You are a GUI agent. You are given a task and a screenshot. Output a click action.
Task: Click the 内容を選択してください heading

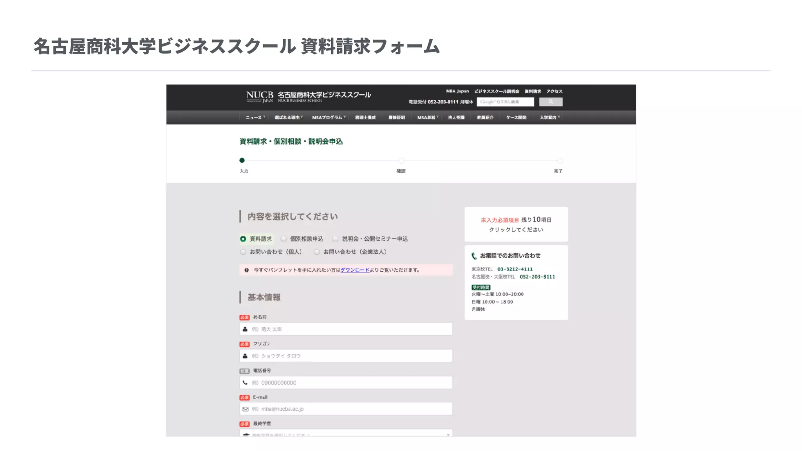[293, 216]
